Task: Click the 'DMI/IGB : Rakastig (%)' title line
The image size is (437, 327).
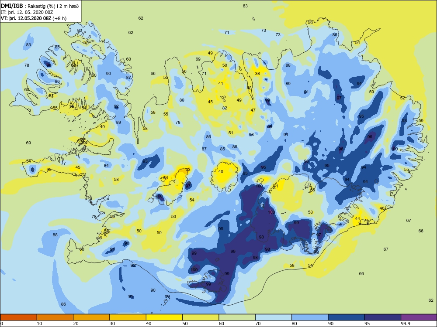Action: coord(40,6)
